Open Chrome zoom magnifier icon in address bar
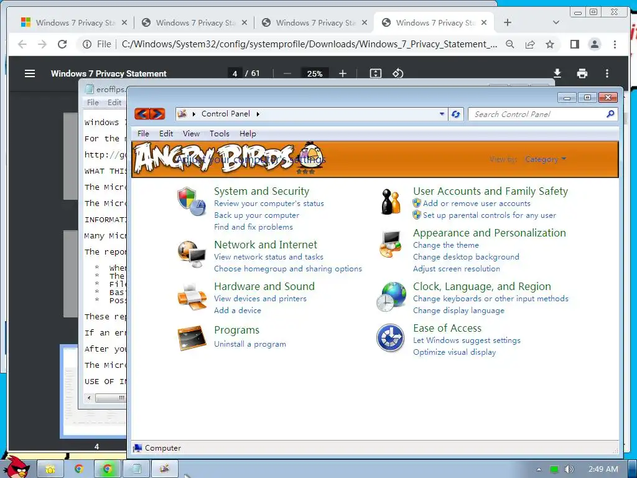 tap(510, 44)
